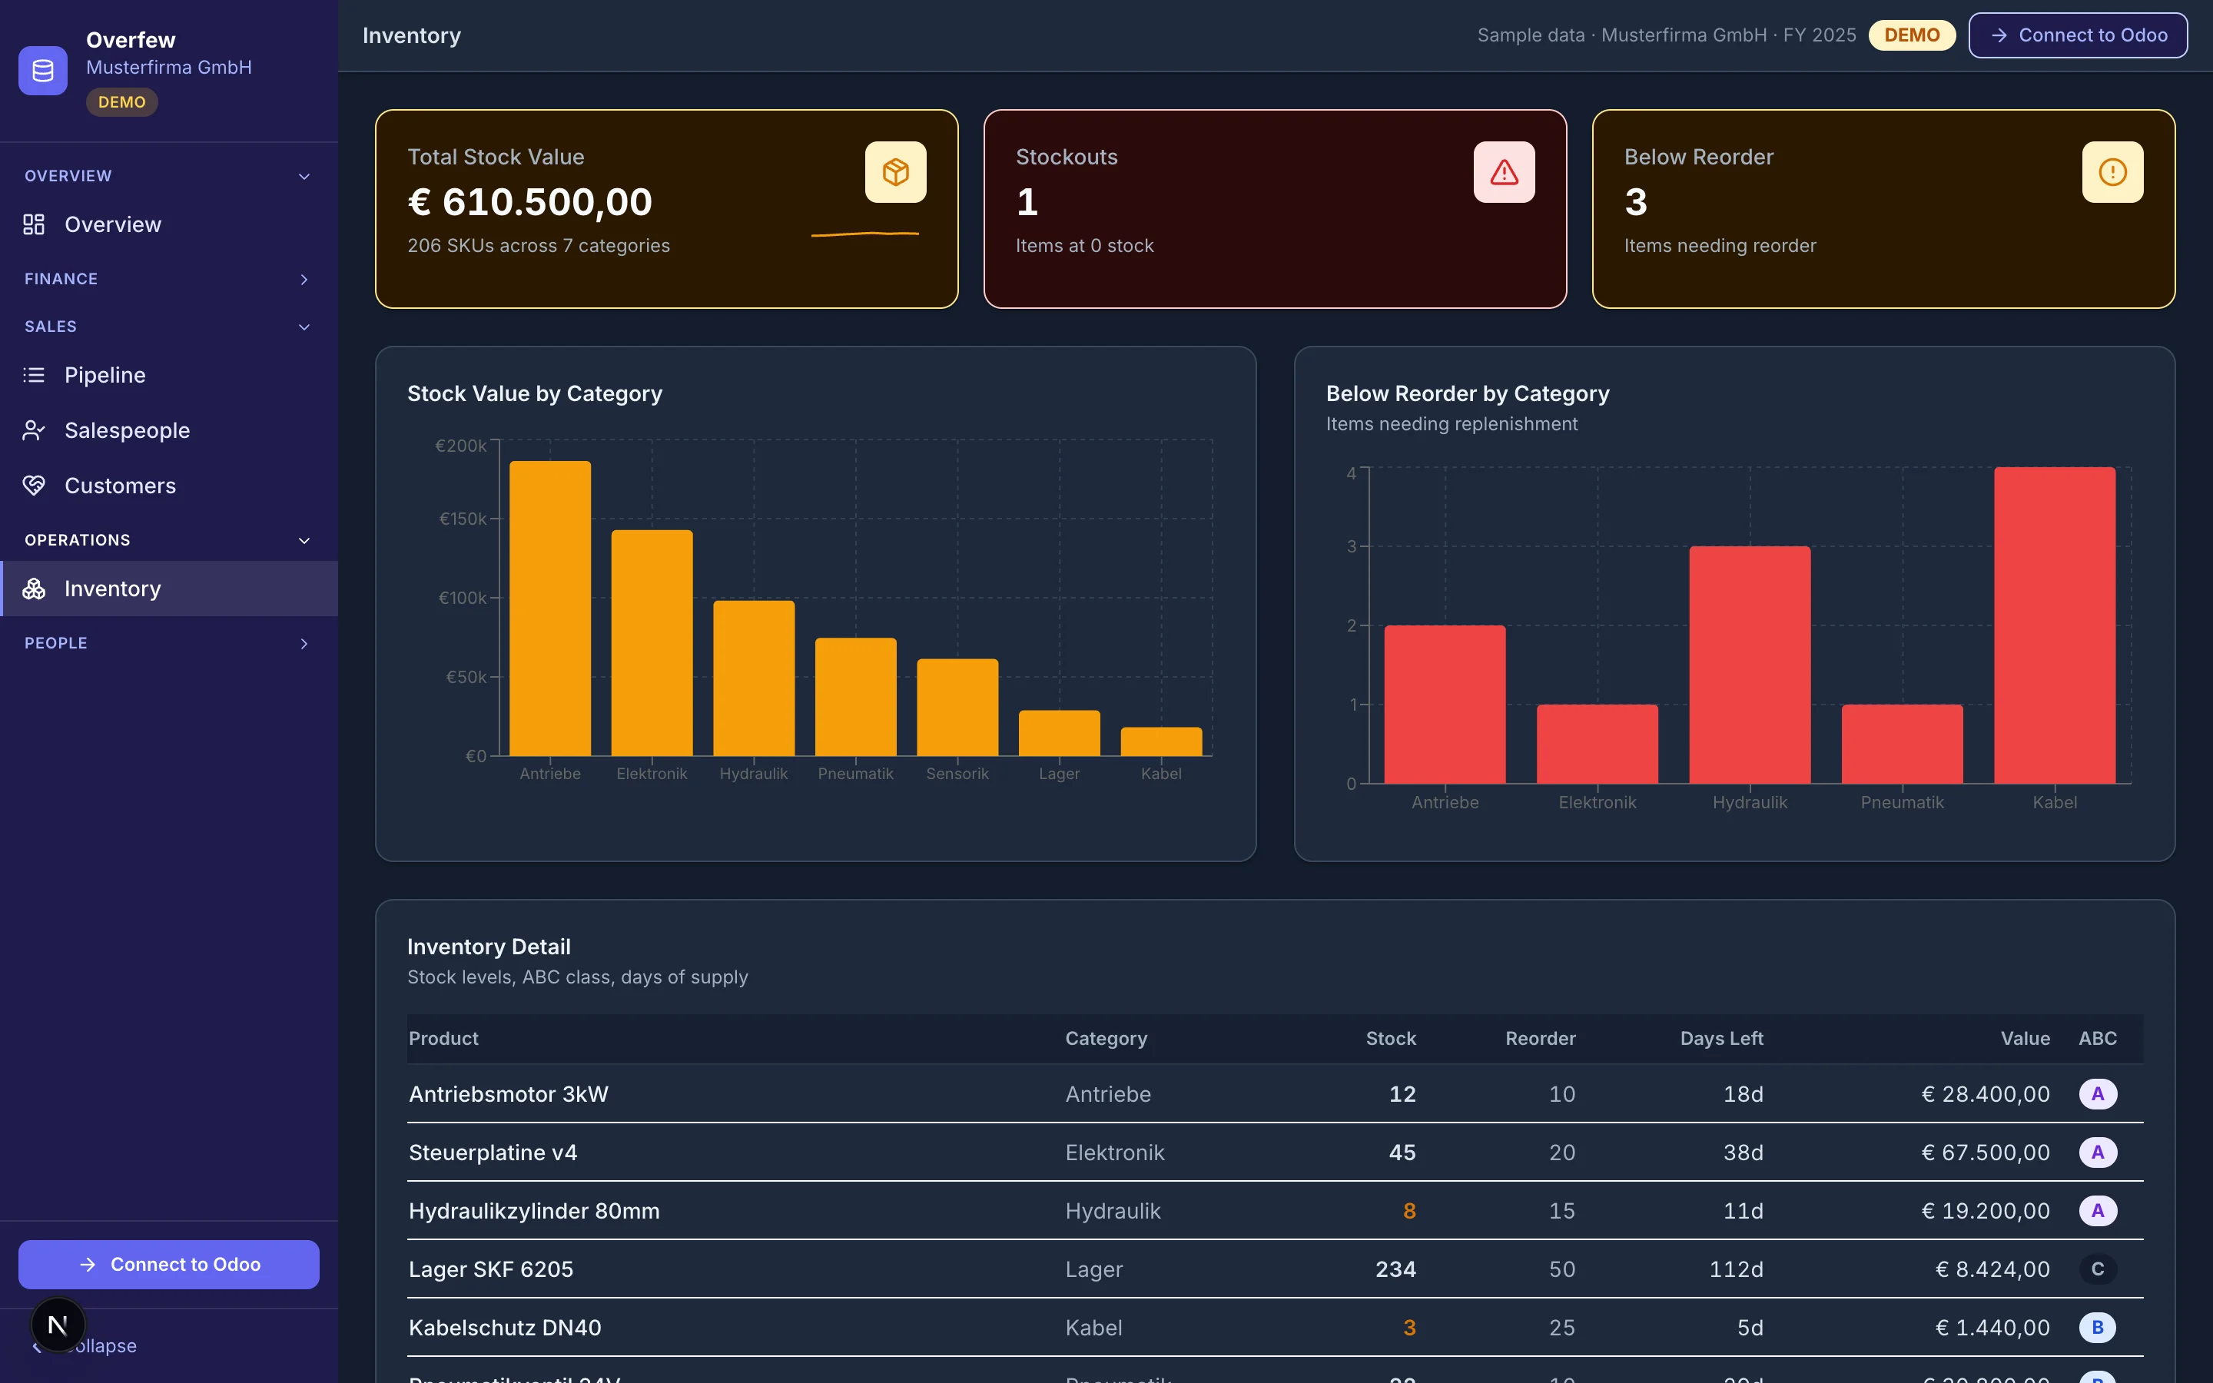Viewport: 2213px width, 1383px height.
Task: Open the round N dev tools indicator
Action: pyautogui.click(x=58, y=1325)
